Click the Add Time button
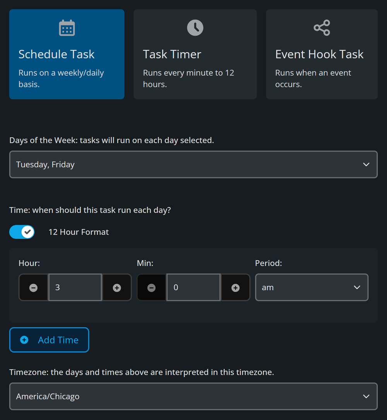The width and height of the screenshot is (387, 420). click(x=49, y=340)
